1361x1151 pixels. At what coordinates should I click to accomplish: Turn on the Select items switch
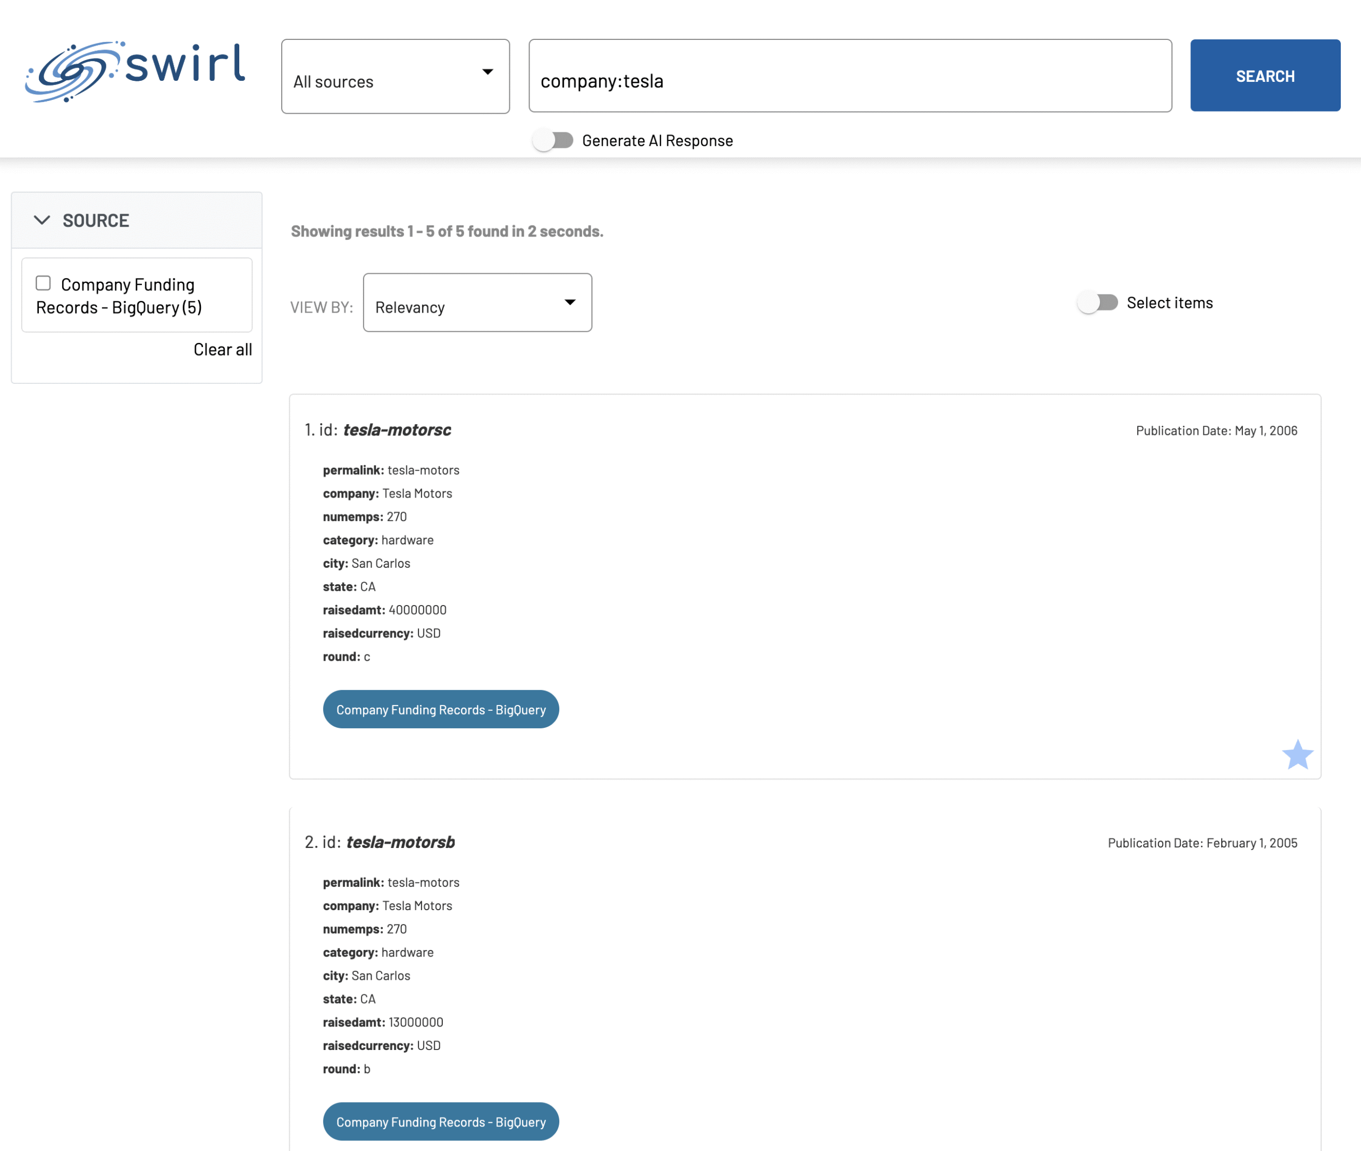point(1098,303)
